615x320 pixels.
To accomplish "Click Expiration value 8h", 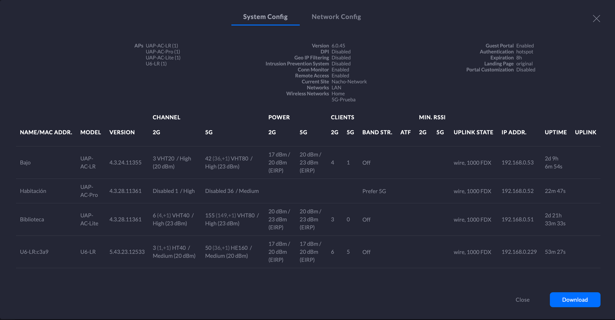I will 519,57.
